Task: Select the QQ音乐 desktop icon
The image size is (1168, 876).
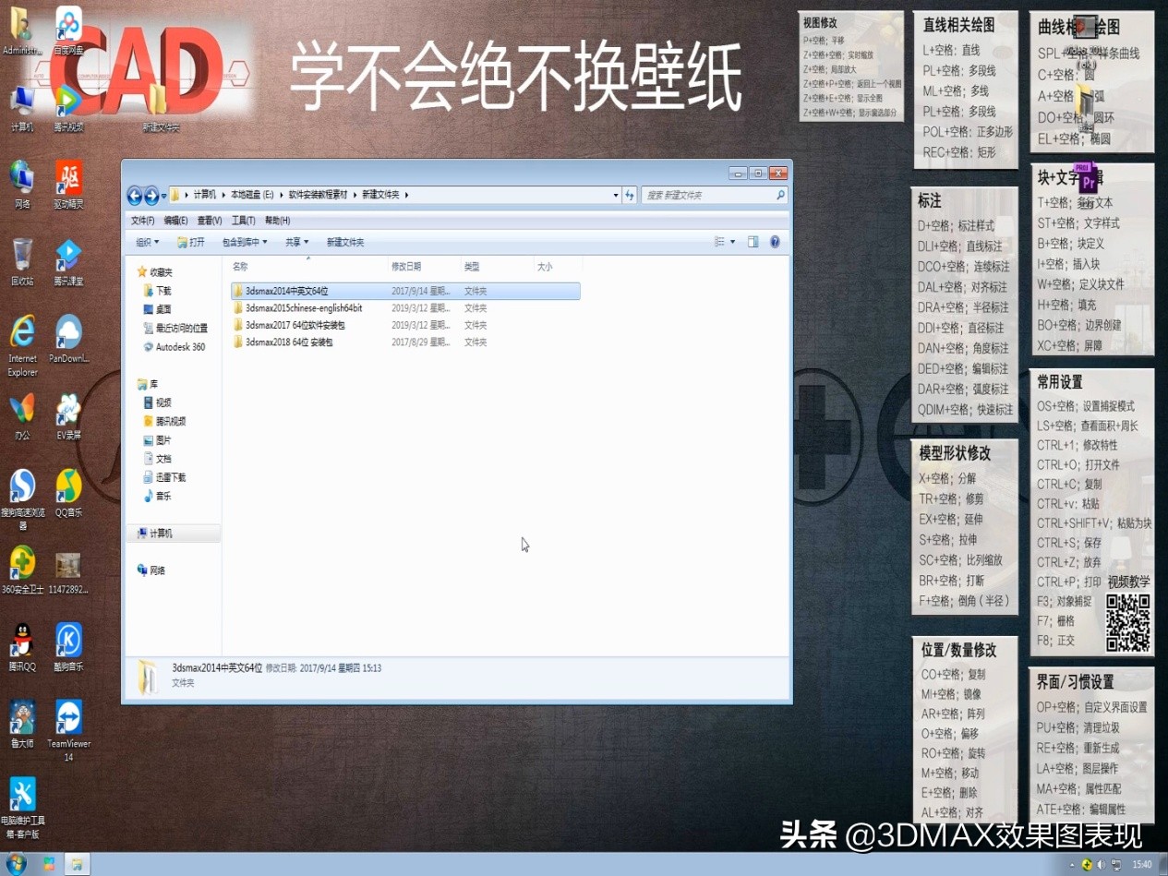Action: [x=68, y=494]
